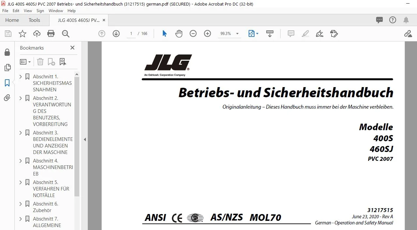Click the upload to cloud icon
The height and width of the screenshot is (230, 417).
click(37, 34)
